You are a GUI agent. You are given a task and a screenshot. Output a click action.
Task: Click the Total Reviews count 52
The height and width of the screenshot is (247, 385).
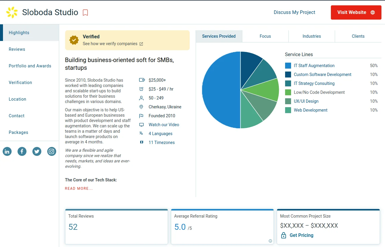[73, 227]
